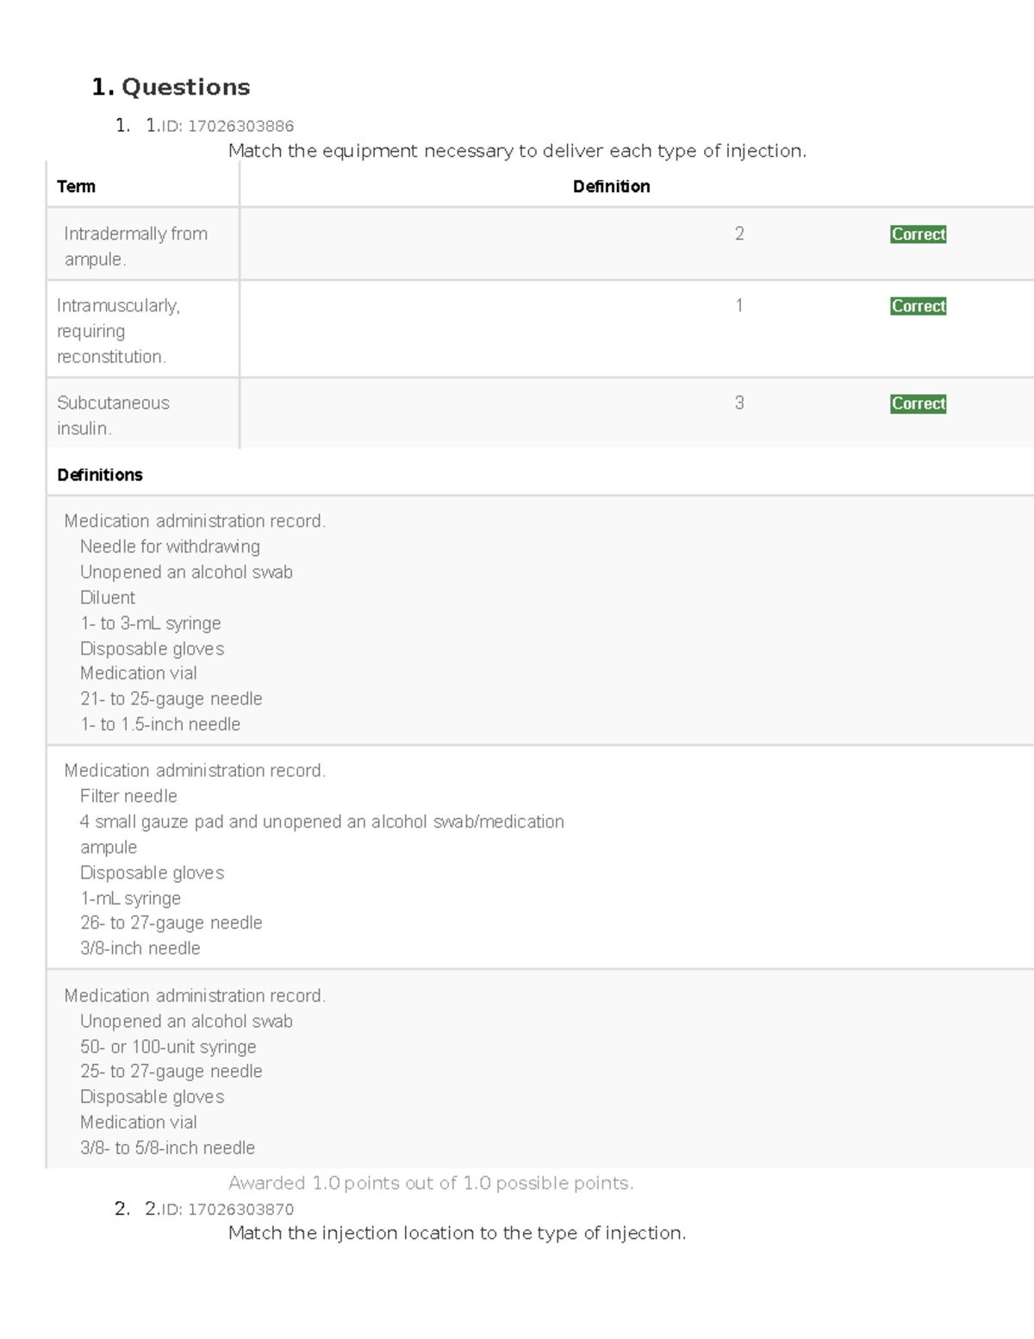1034x1339 pixels.
Task: Select the "1-mL syringe" line
Action: [x=130, y=898]
